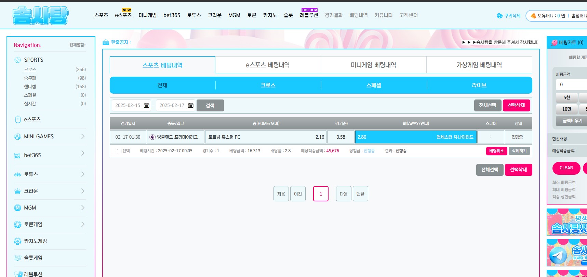Click the 금액비우기 button
The width and height of the screenshot is (587, 277).
click(x=572, y=121)
